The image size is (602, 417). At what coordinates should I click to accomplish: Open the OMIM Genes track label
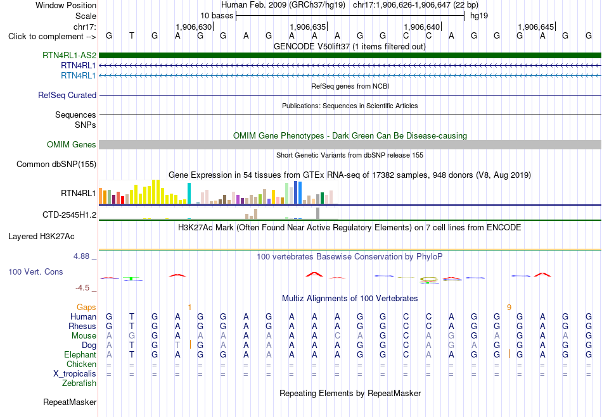point(72,144)
